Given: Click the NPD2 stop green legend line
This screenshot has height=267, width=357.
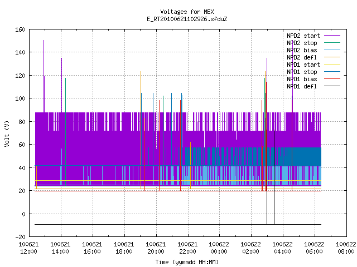Looking at the screenshot, I should pyautogui.click(x=332, y=43).
